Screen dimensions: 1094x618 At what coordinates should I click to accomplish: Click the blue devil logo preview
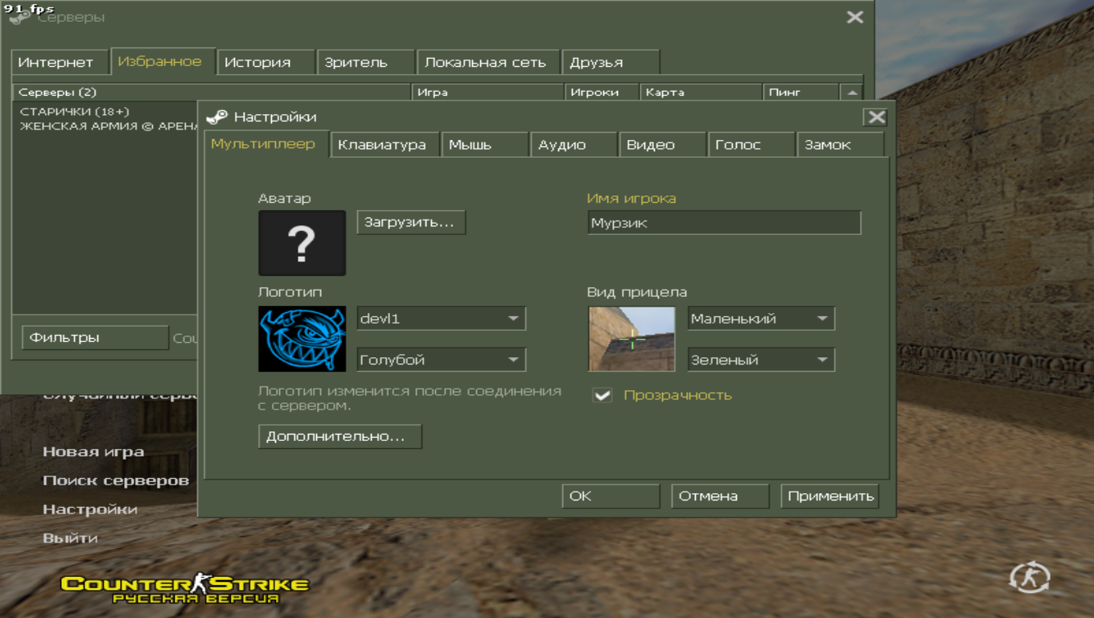click(x=302, y=339)
